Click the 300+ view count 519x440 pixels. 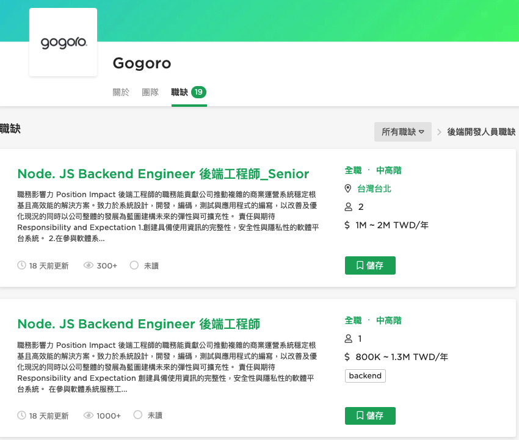(107, 265)
